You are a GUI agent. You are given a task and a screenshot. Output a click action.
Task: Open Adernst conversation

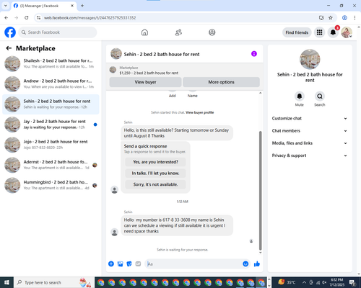pos(51,165)
